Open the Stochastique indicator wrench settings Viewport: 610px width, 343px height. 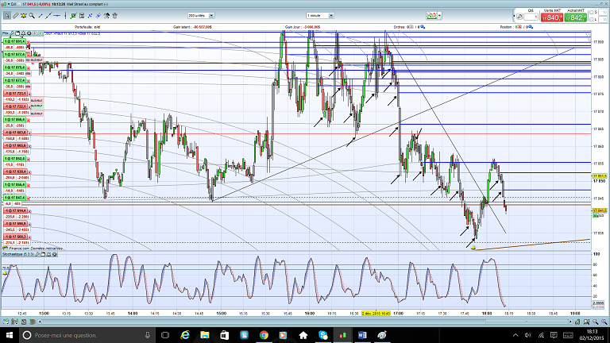[x=37, y=254]
